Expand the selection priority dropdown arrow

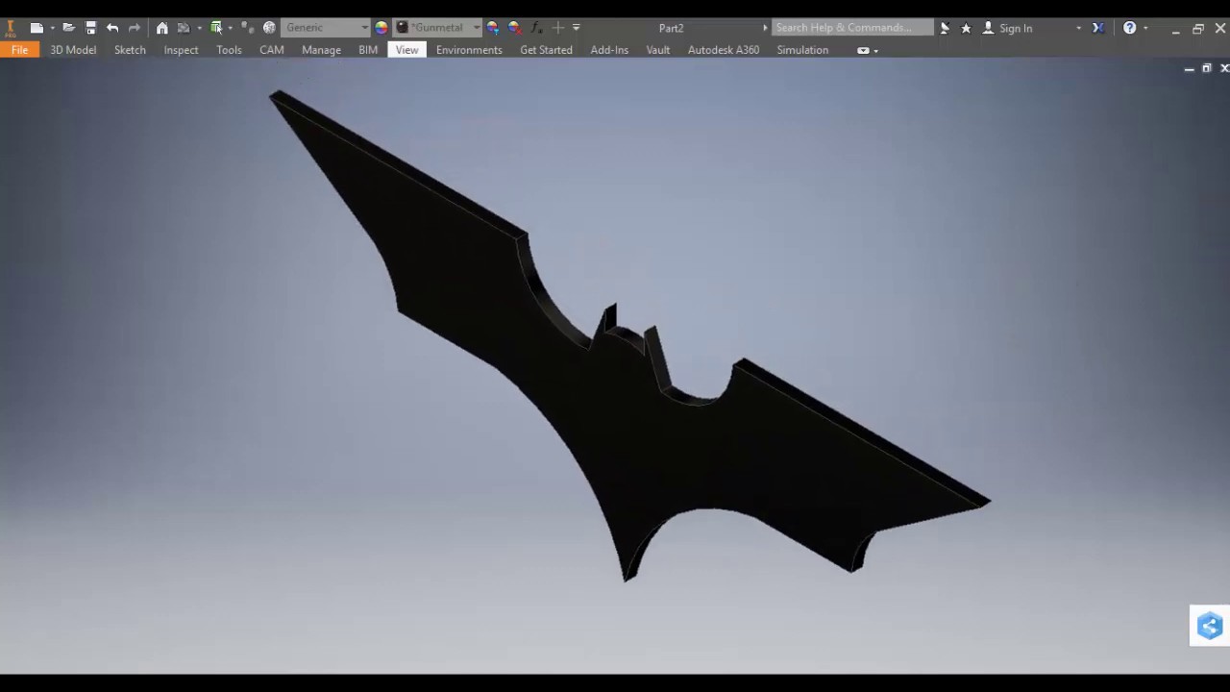231,28
